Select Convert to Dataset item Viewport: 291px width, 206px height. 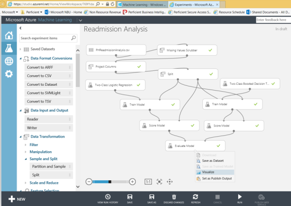(48, 84)
